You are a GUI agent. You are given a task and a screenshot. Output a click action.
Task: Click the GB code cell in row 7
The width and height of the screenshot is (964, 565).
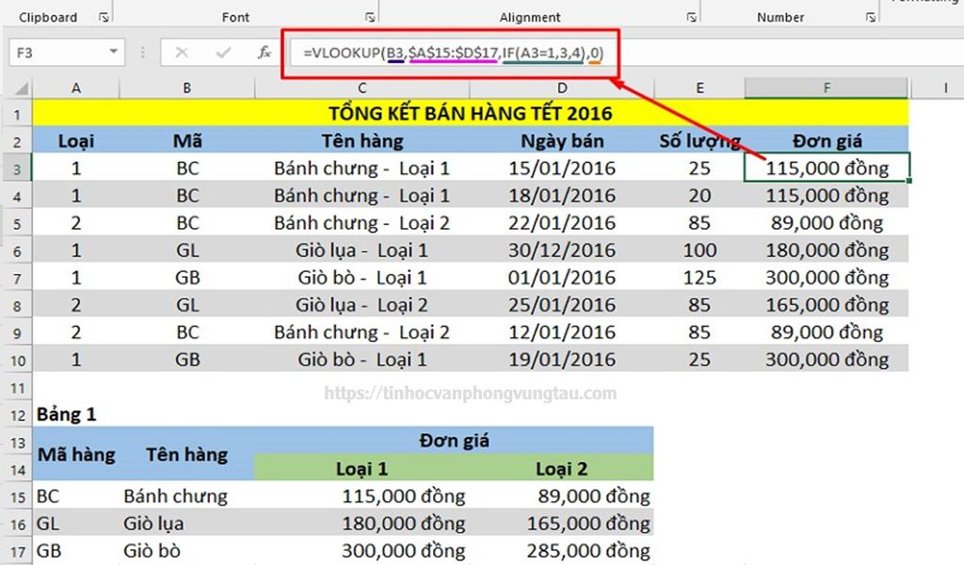point(187,277)
